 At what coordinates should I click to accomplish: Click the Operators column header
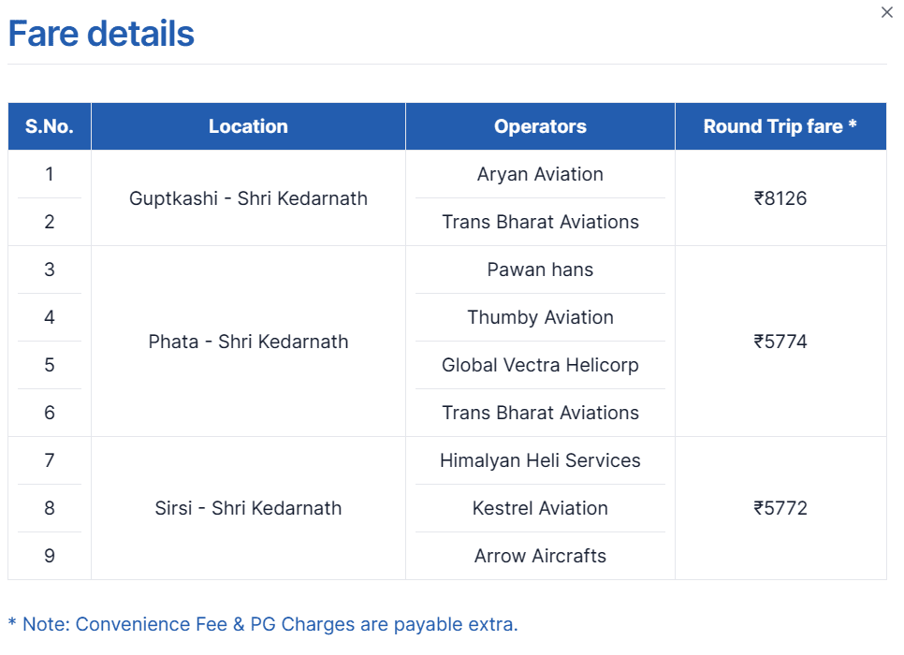click(x=540, y=125)
